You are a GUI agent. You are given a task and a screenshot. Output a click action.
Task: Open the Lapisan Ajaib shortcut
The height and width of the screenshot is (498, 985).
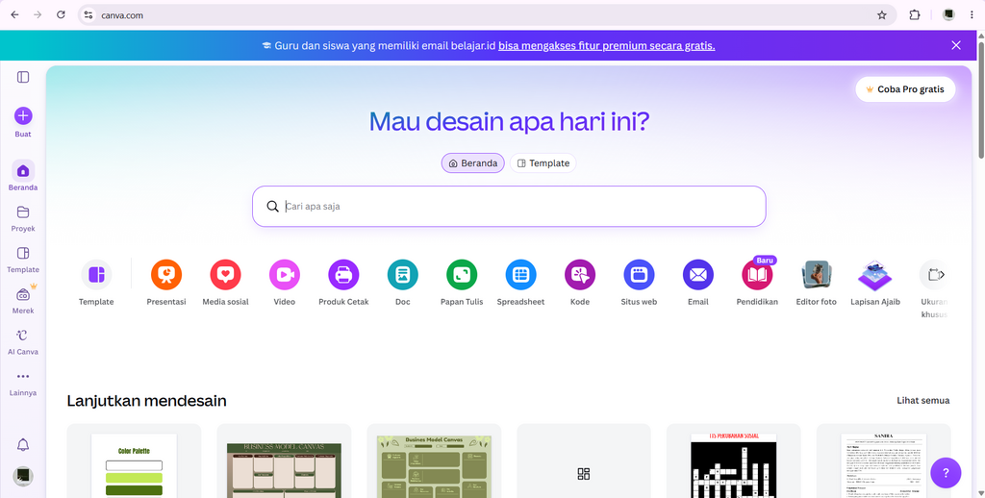(x=875, y=274)
